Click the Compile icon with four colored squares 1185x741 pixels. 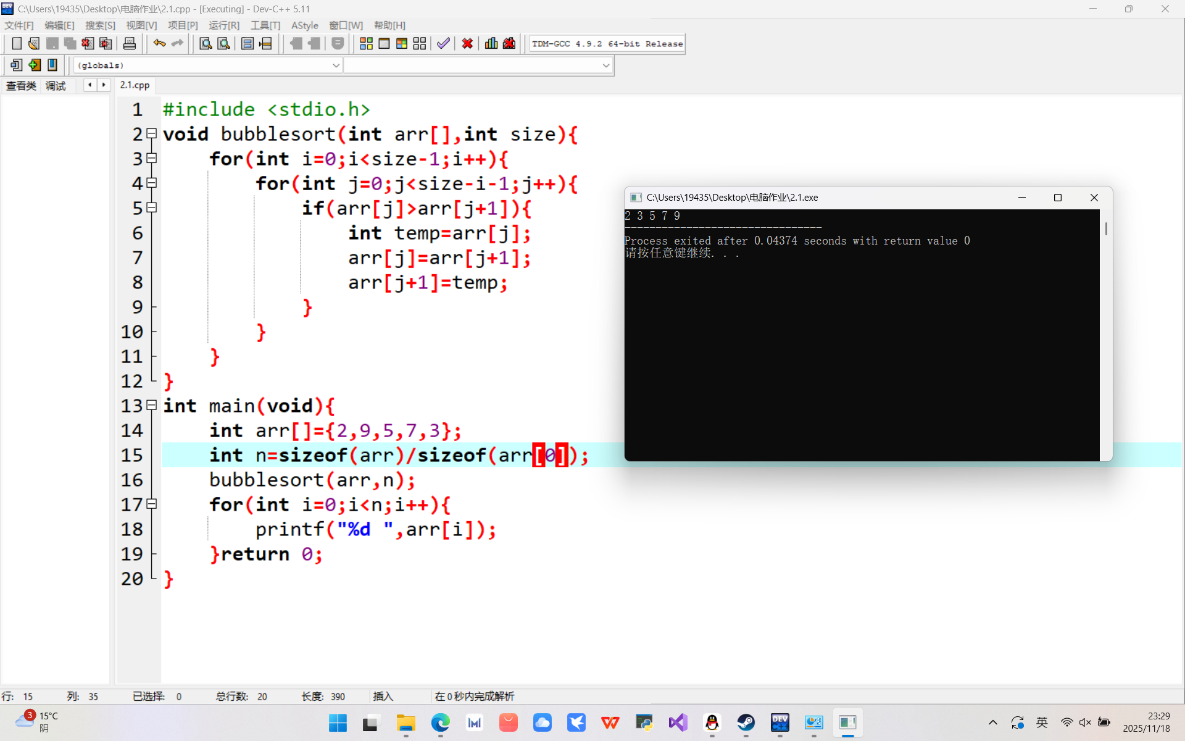(366, 43)
